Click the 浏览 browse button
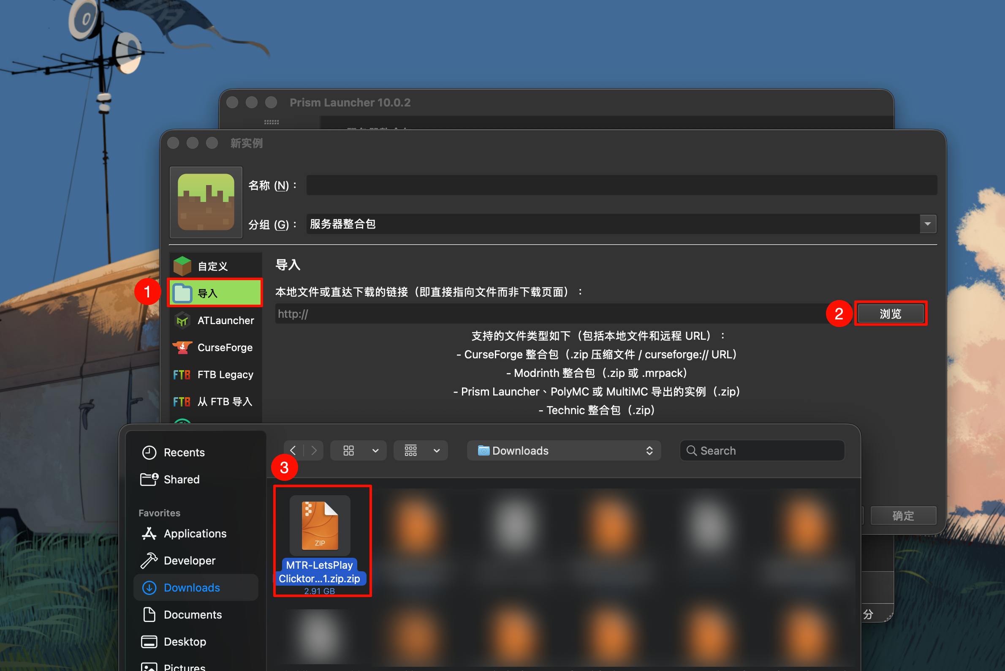1005x671 pixels. coord(891,313)
